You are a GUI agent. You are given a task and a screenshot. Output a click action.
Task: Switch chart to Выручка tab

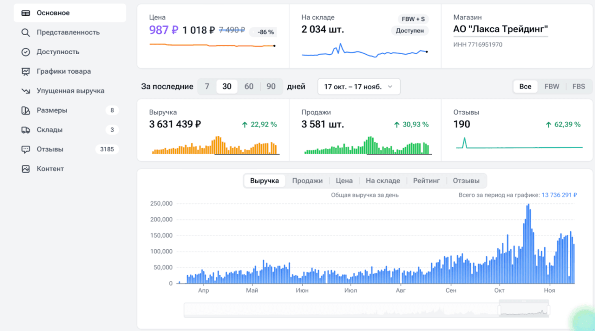[264, 181]
